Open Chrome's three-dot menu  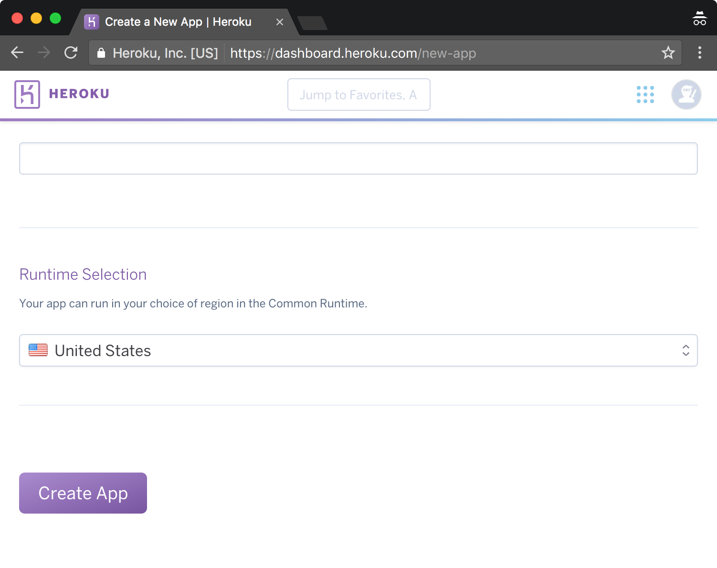(x=700, y=53)
